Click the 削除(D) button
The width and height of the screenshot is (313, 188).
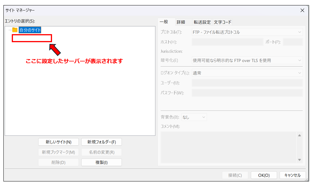tap(58, 162)
